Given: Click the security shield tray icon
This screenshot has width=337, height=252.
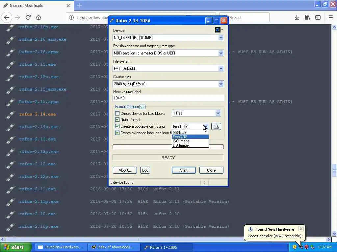Looking at the screenshot, I should [x=295, y=247].
